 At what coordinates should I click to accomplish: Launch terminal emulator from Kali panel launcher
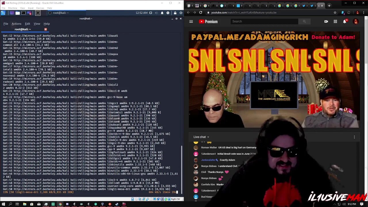click(24, 13)
